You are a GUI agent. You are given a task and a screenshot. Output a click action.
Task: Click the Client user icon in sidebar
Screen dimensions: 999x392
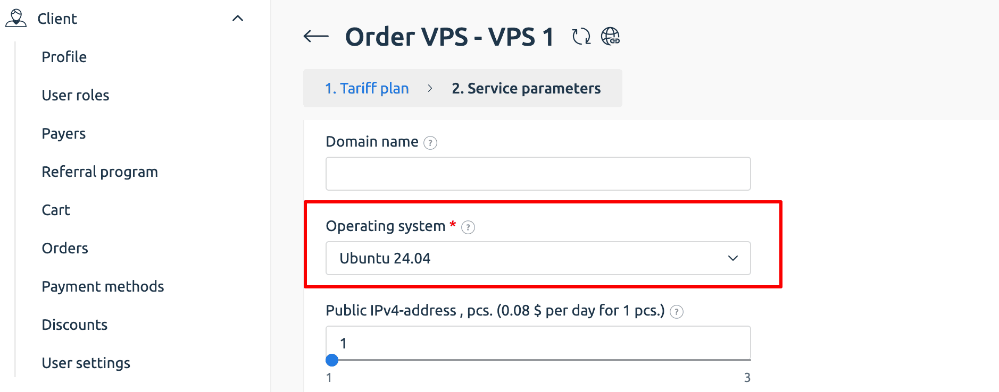click(16, 18)
